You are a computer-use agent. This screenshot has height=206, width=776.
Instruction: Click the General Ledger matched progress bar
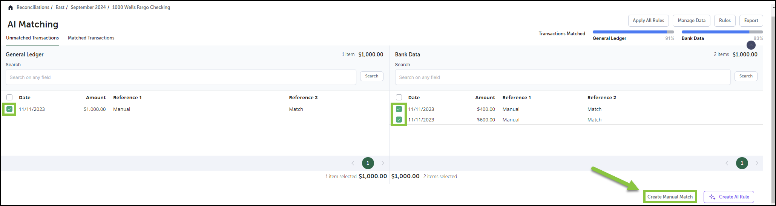(x=633, y=32)
